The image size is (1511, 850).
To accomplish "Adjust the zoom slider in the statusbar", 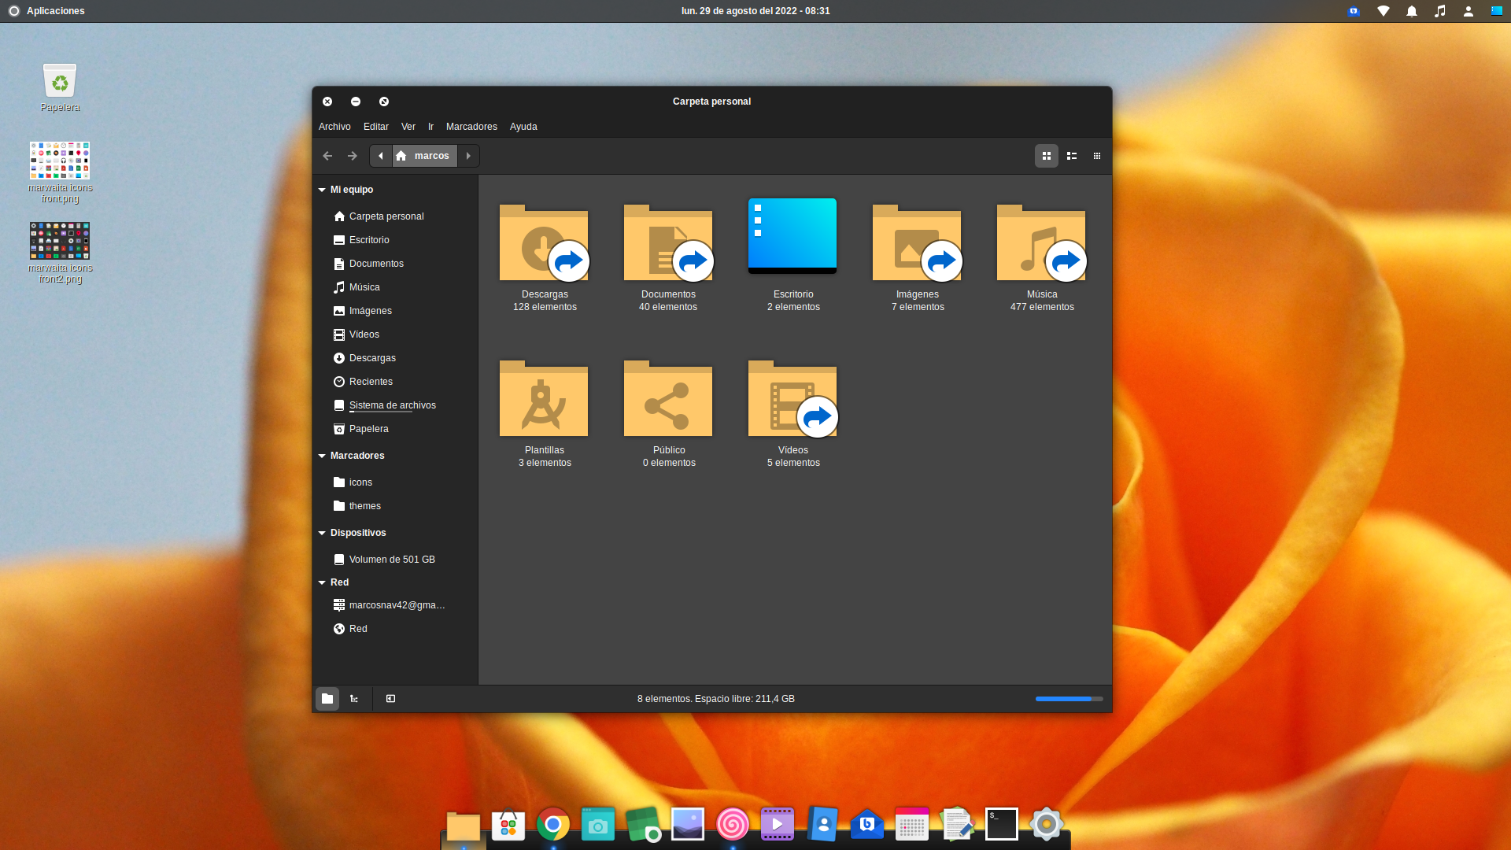I will tap(1069, 698).
